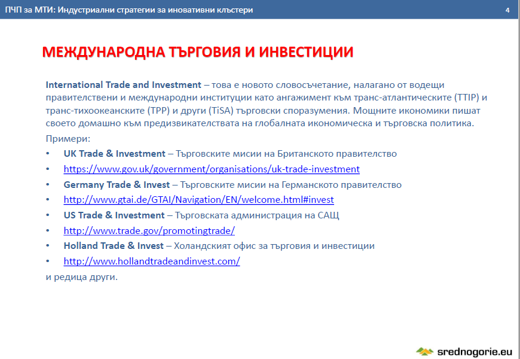
Task: Click the US Trade & Investment label
Action: point(114,215)
